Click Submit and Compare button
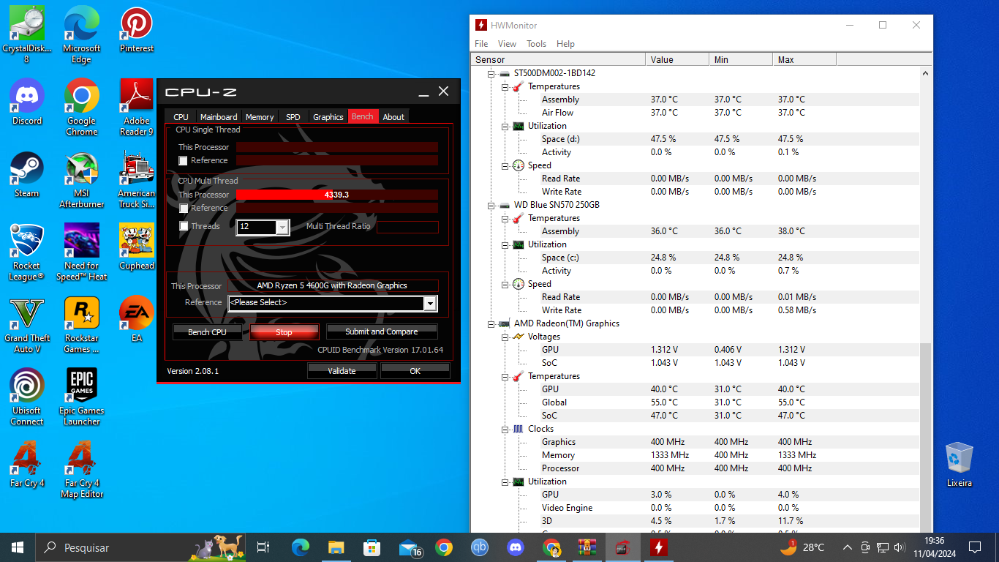Screen dimensions: 999x562 click(x=382, y=332)
